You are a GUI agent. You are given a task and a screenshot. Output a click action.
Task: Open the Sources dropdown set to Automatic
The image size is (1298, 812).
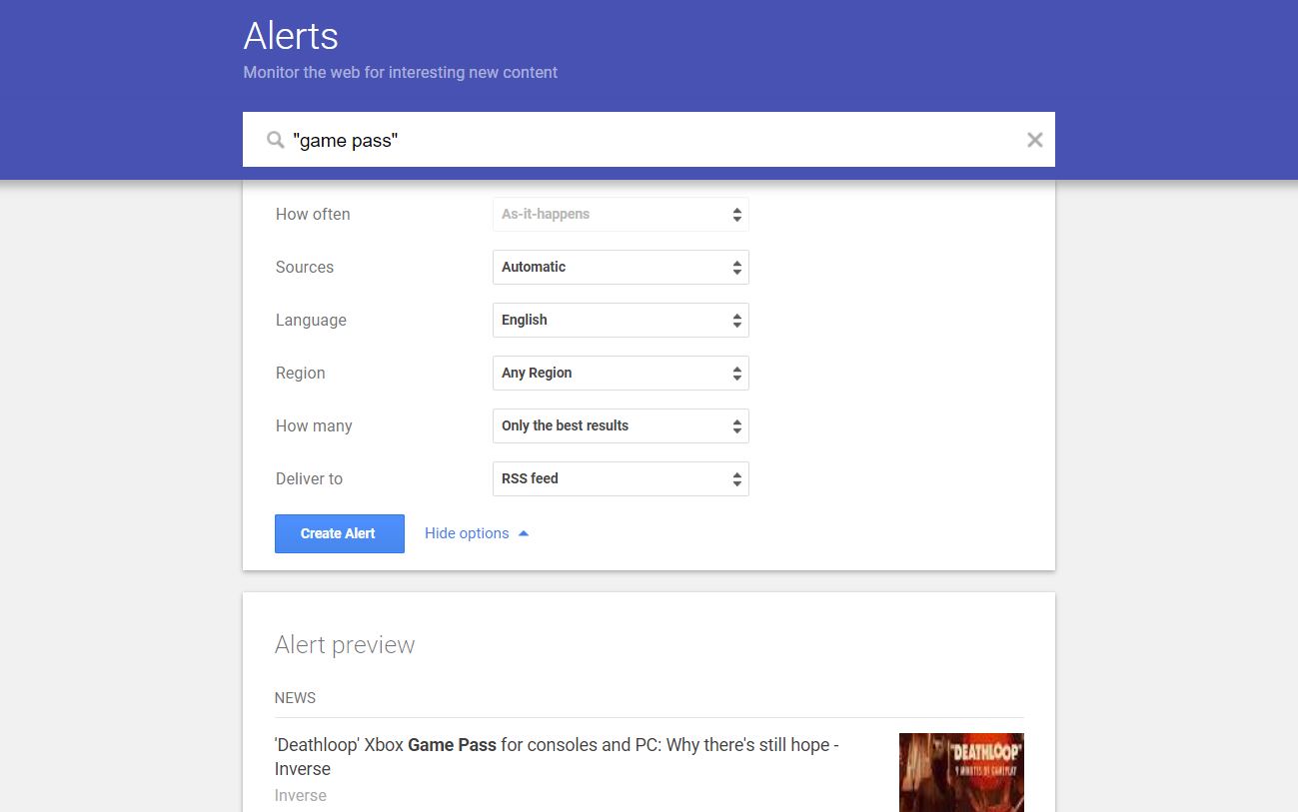pyautogui.click(x=621, y=267)
